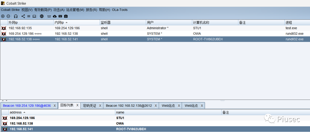Switch to the second Web站点 tab
Viewport: 310px width, 132px height.
tap(191, 106)
